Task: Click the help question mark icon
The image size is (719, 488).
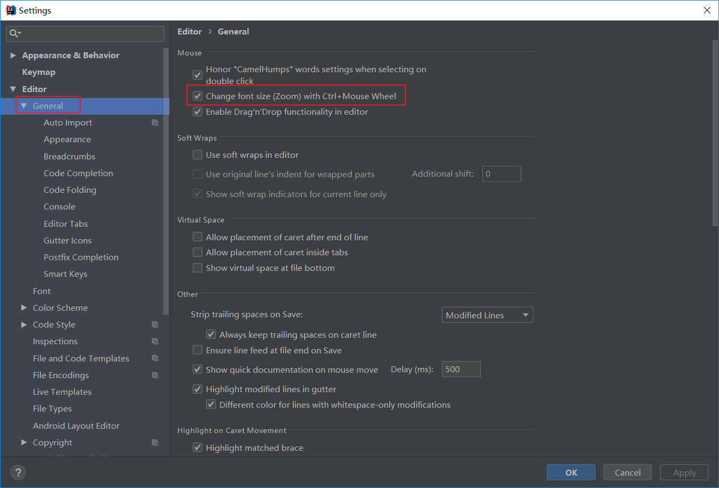Action: click(18, 472)
